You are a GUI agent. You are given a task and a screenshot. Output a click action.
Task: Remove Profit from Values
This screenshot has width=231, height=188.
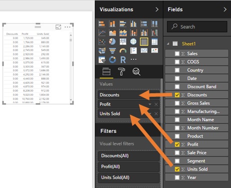[156, 104]
